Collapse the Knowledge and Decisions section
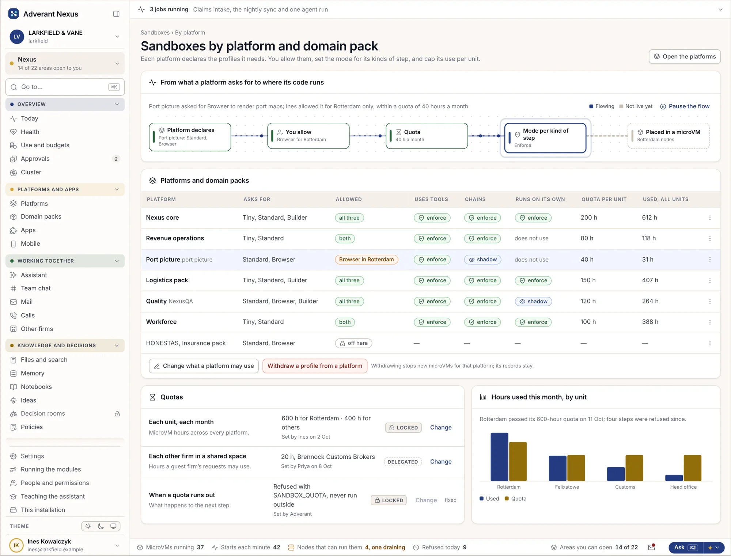Screen dimensions: 731x556 65,345
